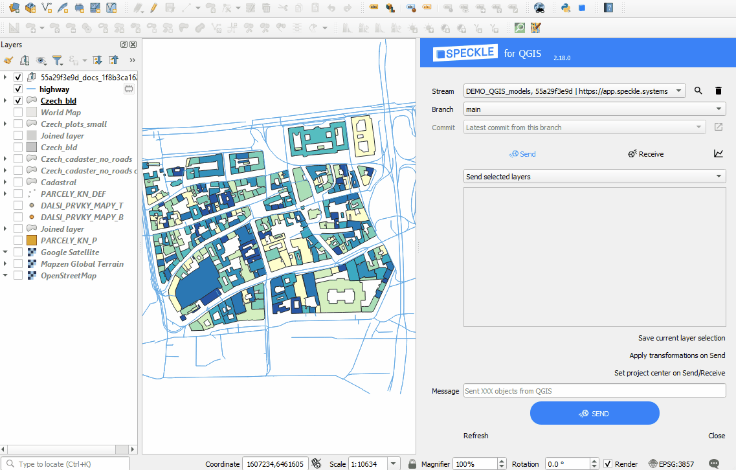Open the Branch dropdown showing main
This screenshot has width=736, height=470.
tap(594, 109)
